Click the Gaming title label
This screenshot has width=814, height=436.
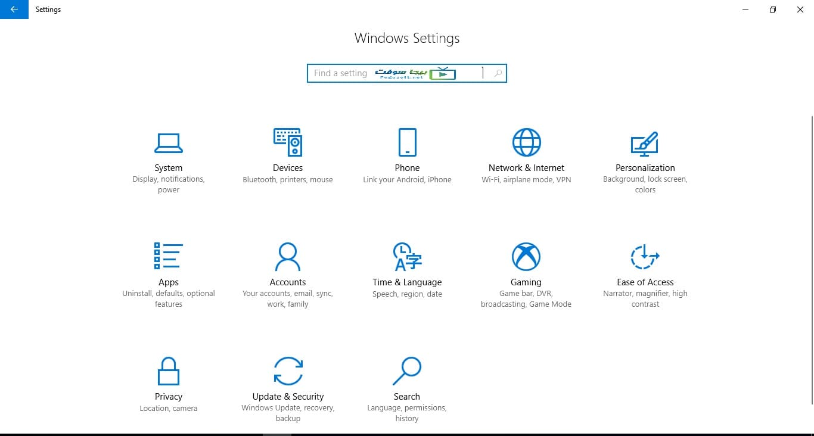pos(526,282)
